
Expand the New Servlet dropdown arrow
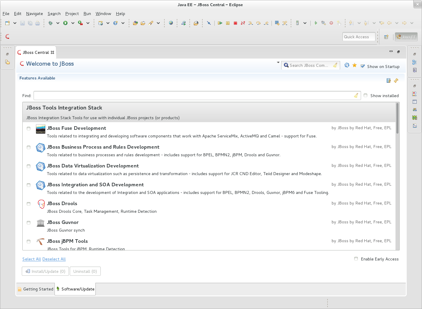pos(123,23)
